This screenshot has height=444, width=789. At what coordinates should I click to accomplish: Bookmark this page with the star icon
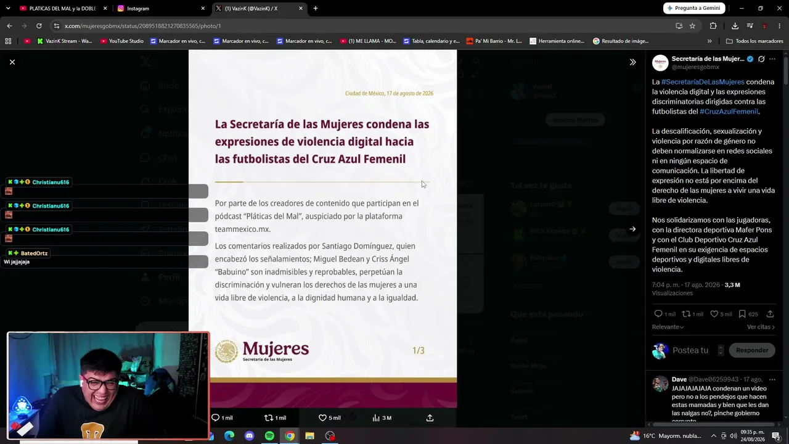click(692, 26)
